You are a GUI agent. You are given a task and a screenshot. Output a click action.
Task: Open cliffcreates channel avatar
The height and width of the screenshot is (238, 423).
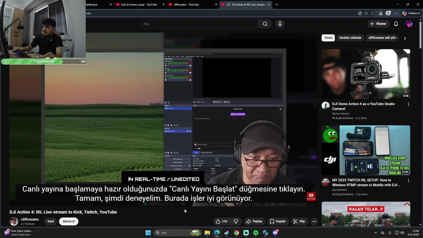click(x=14, y=221)
